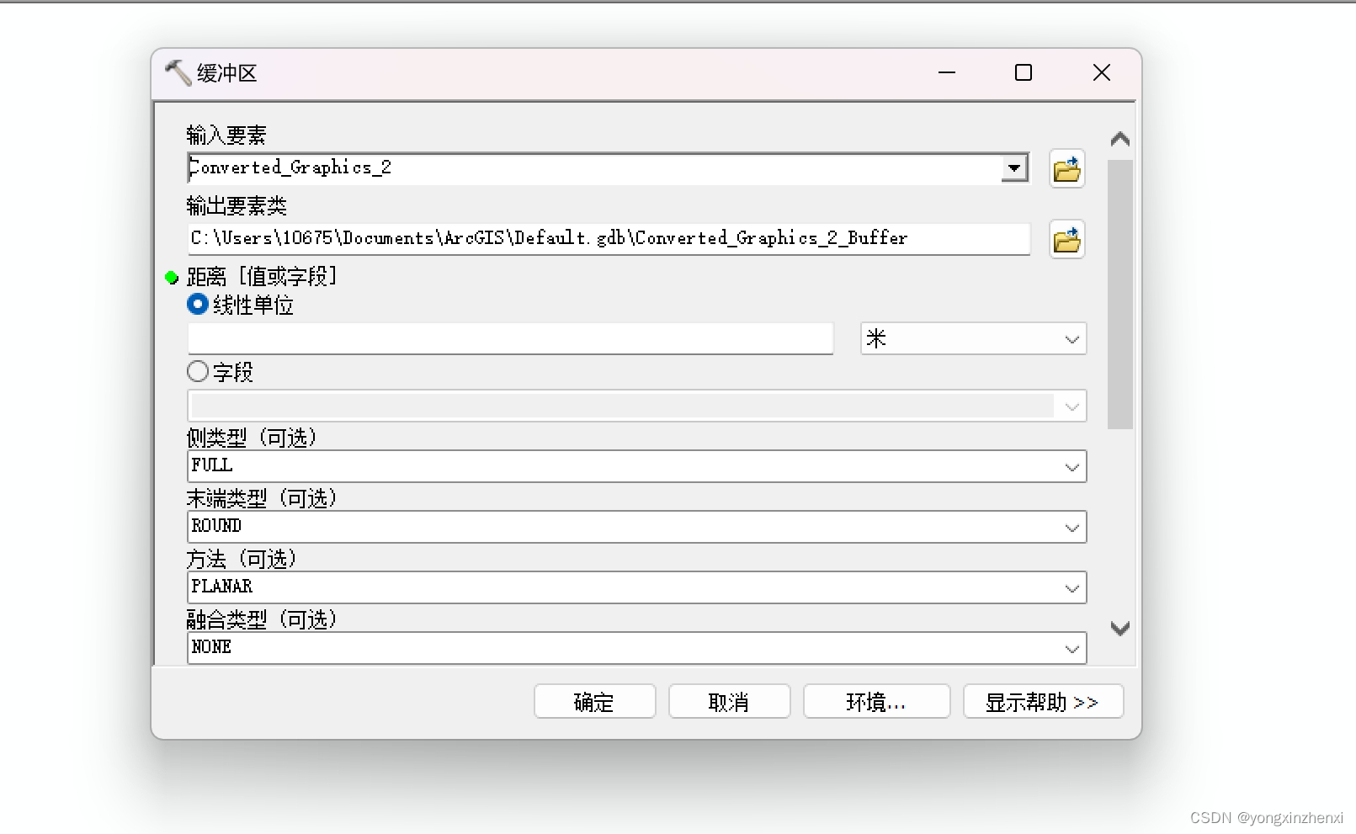Expand the 侧类型 FULL dropdown

coord(637,466)
